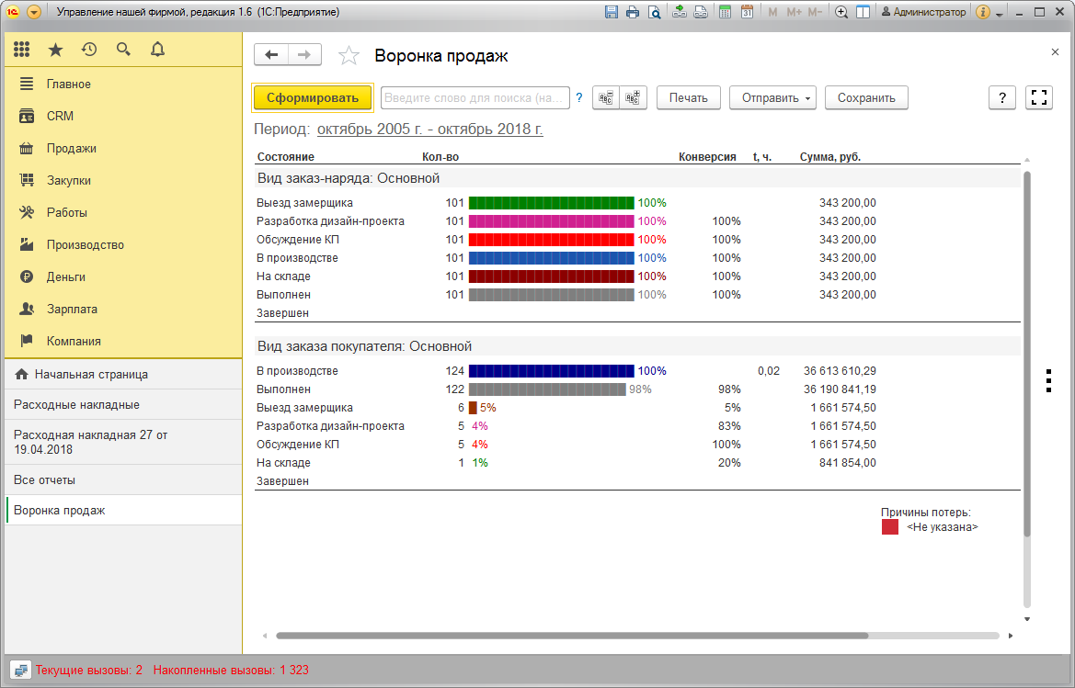Add Воронка продаж to favorites with star
Screen dimensions: 1075x688
(349, 55)
